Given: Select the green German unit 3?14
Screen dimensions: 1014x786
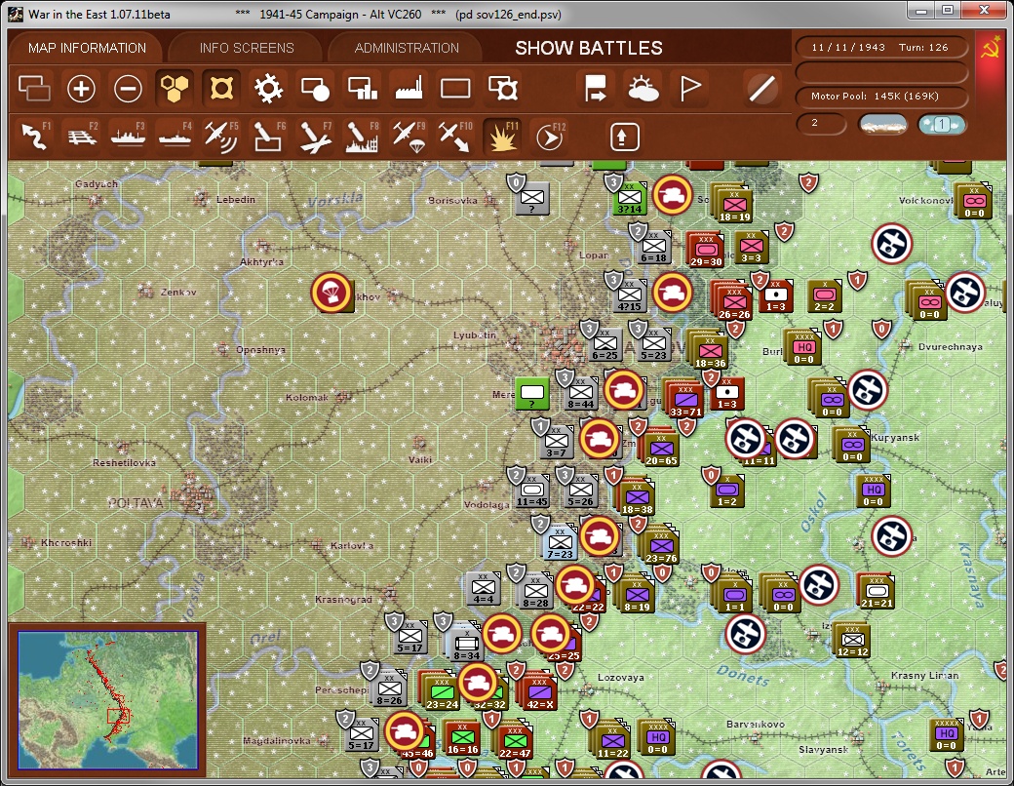Looking at the screenshot, I should pos(629,198).
